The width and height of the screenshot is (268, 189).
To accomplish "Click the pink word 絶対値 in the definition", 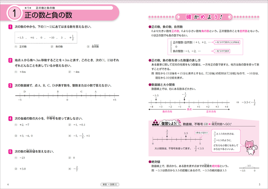I will 216,166.
